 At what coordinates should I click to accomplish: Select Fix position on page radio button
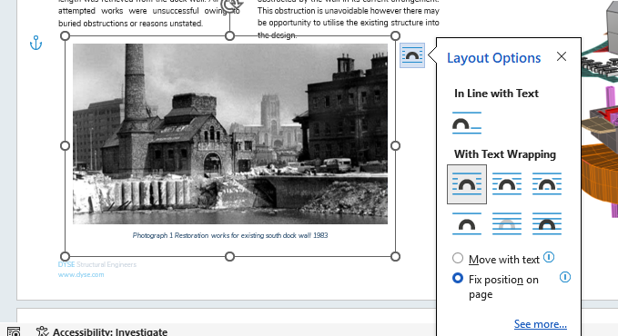pos(458,278)
